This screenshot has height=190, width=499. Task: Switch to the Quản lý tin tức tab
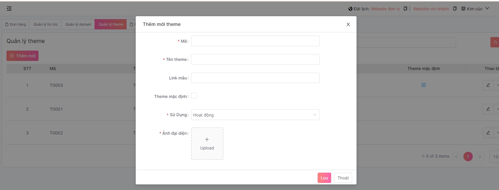point(46,24)
